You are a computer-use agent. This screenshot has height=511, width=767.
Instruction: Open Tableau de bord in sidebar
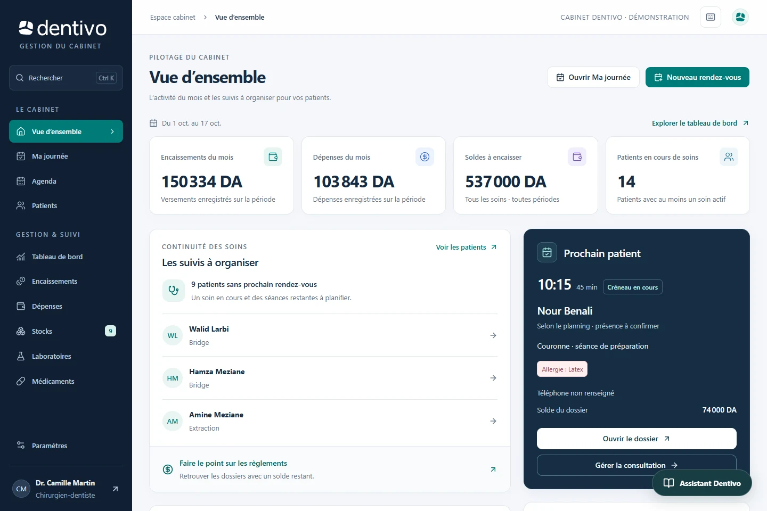(66, 257)
